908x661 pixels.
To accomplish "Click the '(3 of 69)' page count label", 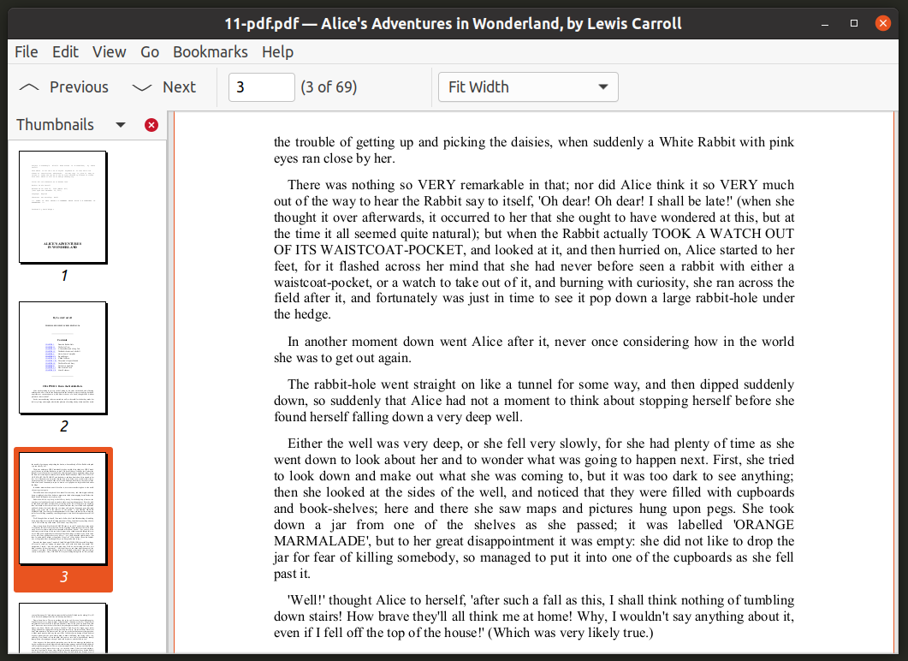I will (x=329, y=86).
